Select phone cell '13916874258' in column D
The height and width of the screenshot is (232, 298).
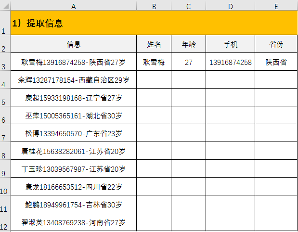click(230, 62)
